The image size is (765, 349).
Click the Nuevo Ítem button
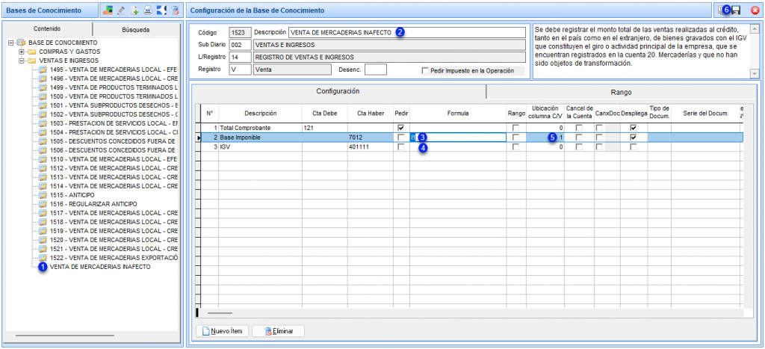pyautogui.click(x=223, y=331)
